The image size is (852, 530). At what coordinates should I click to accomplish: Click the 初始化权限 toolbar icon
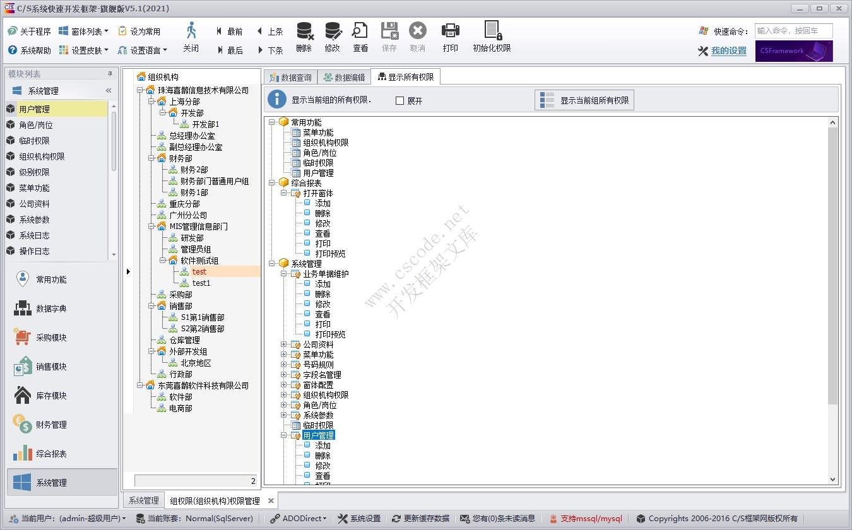click(x=492, y=37)
